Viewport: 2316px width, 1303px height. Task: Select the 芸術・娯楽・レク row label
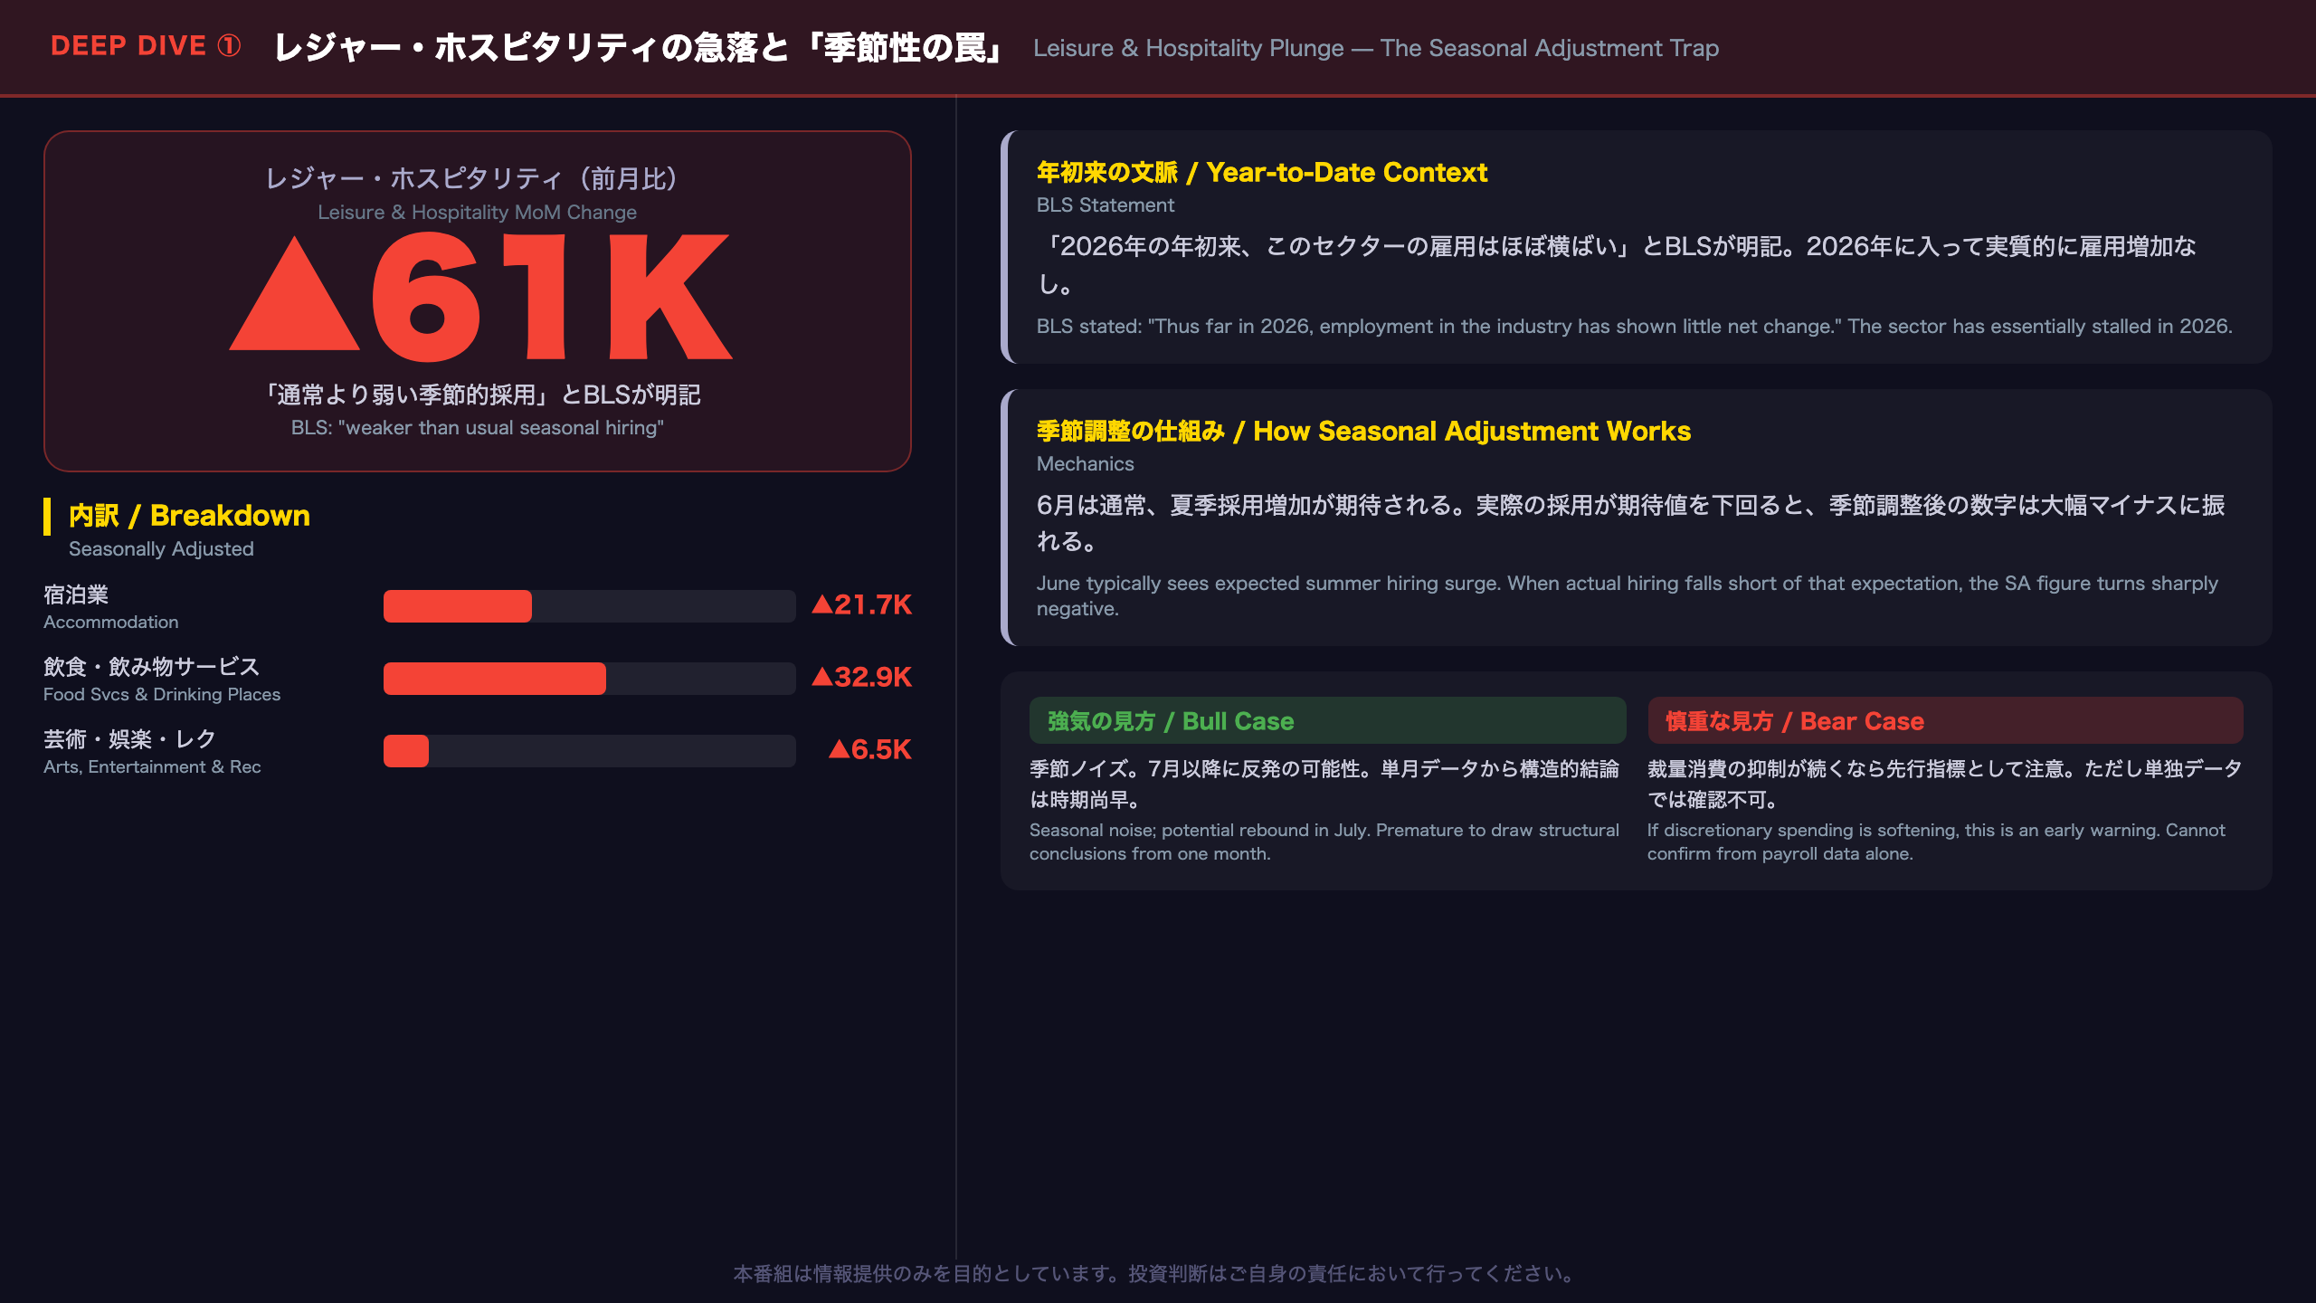coord(152,752)
